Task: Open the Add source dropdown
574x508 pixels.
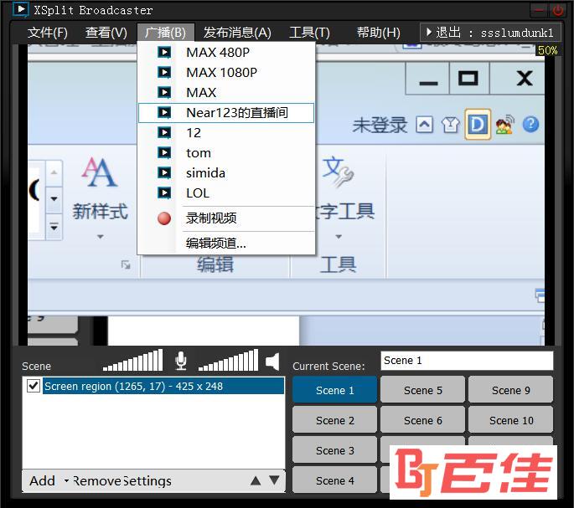Action: [x=49, y=480]
